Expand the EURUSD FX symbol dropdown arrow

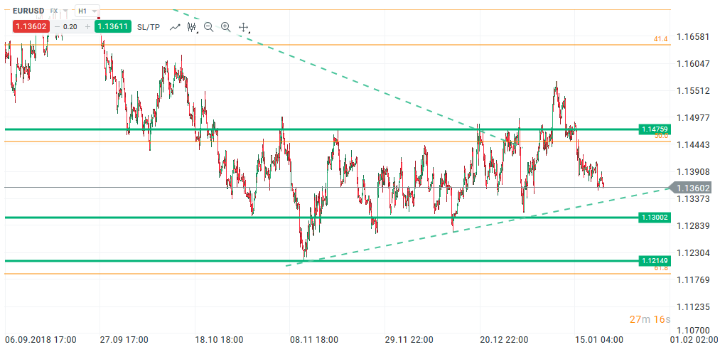(x=65, y=11)
